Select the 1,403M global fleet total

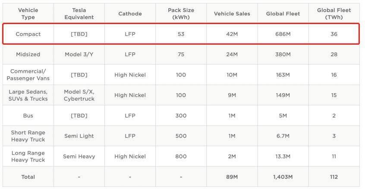pos(283,177)
